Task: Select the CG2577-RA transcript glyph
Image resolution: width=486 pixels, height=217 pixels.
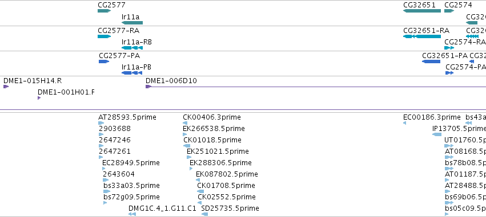Action: (x=104, y=36)
